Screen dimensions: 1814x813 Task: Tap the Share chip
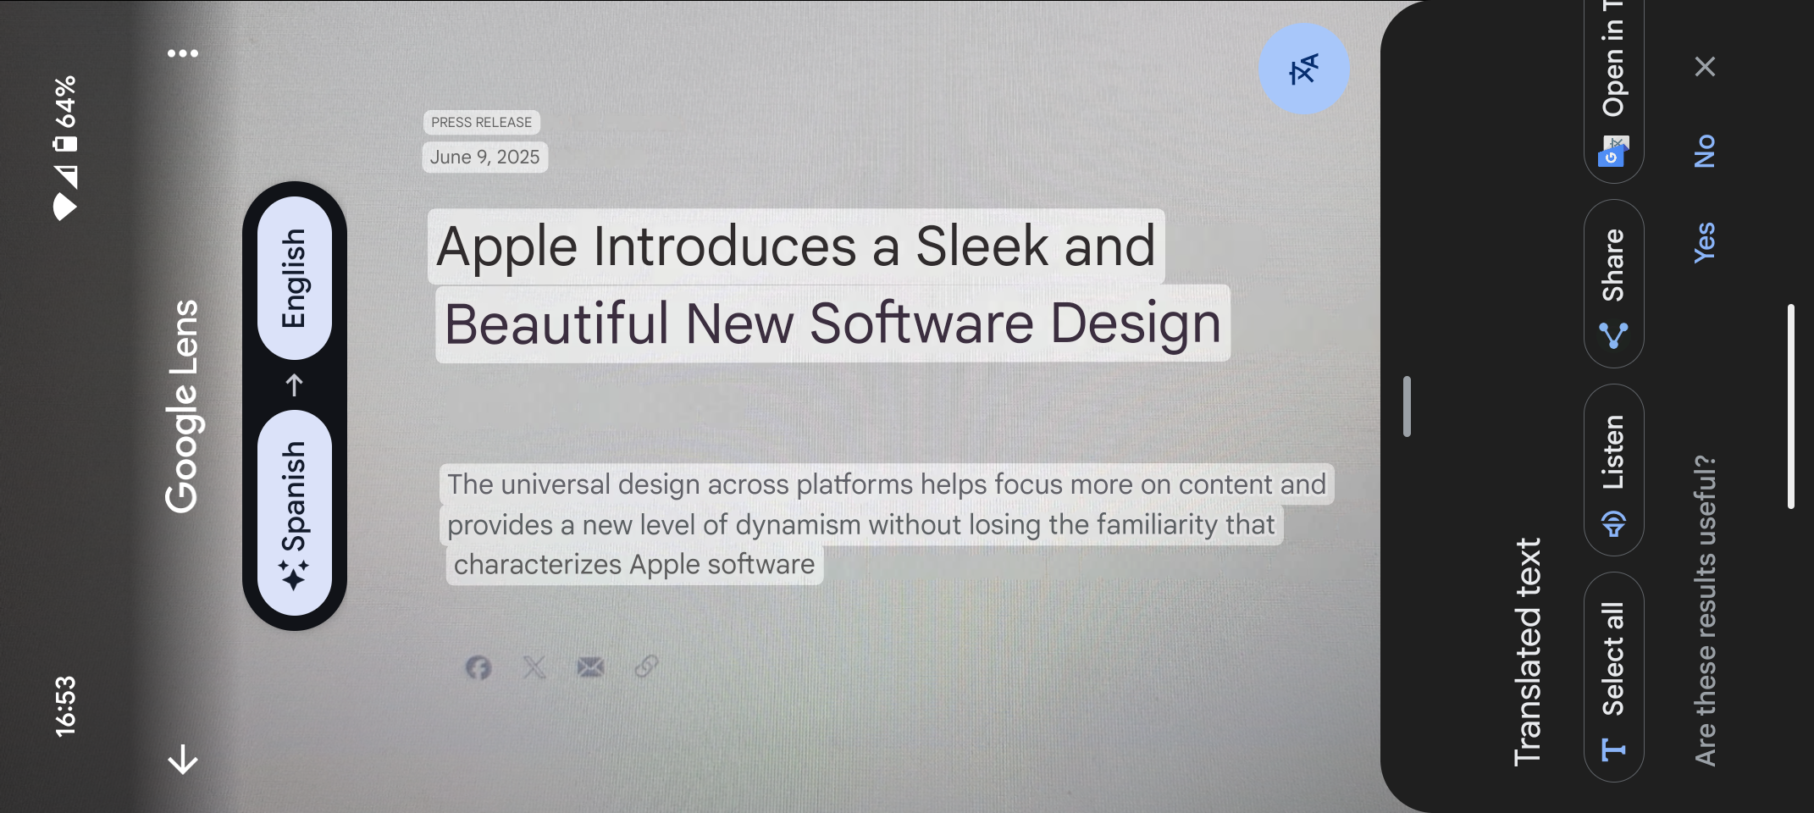click(x=1613, y=284)
